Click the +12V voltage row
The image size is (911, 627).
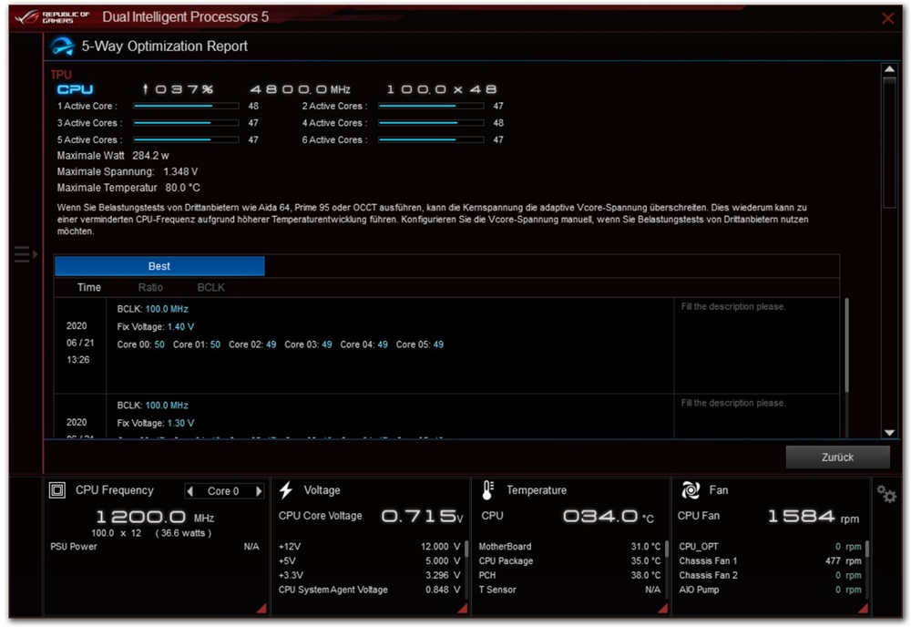coord(369,547)
